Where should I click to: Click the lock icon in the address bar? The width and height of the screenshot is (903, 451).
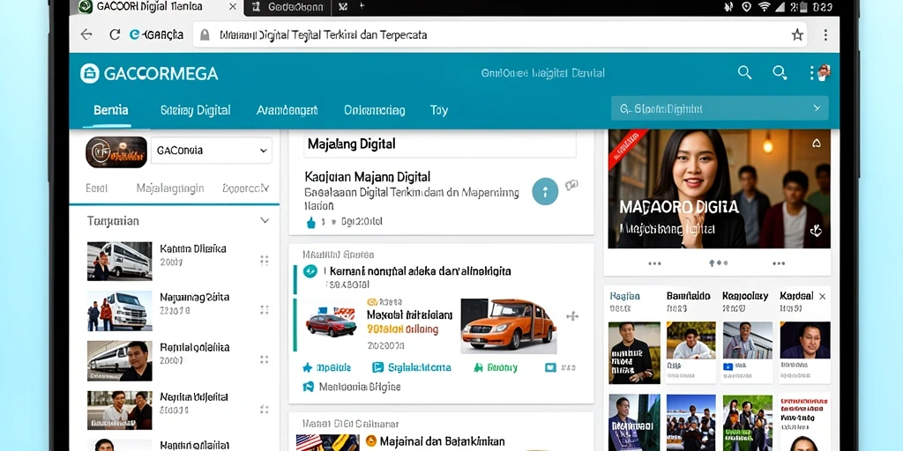click(205, 35)
